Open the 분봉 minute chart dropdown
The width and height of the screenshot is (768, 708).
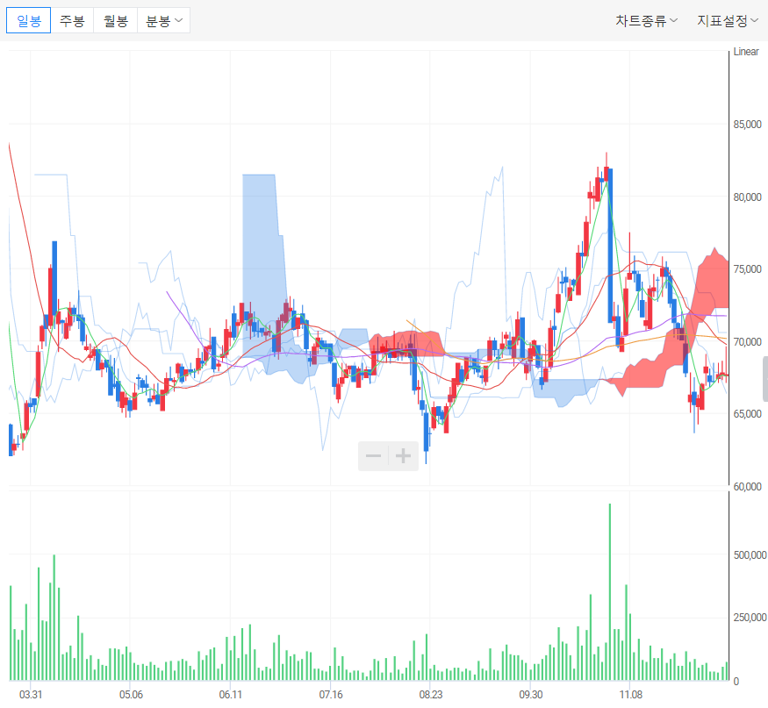click(x=163, y=20)
